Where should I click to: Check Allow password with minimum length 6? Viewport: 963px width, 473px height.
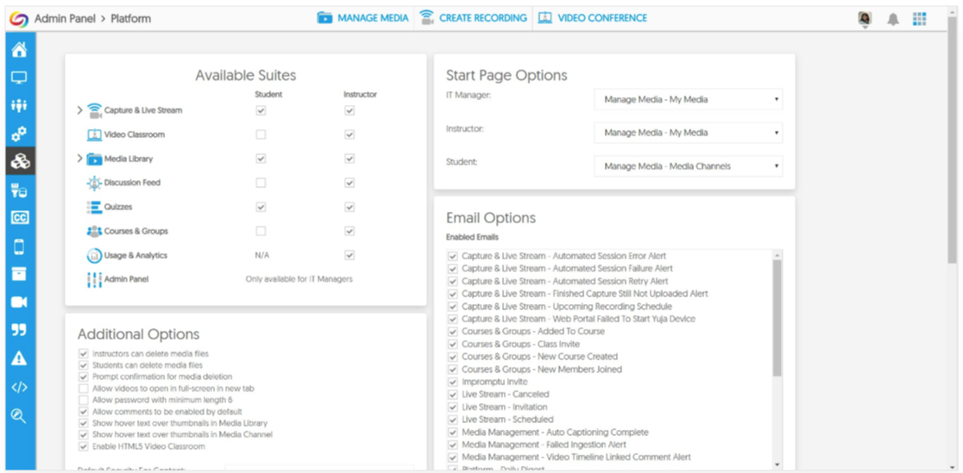pos(83,400)
